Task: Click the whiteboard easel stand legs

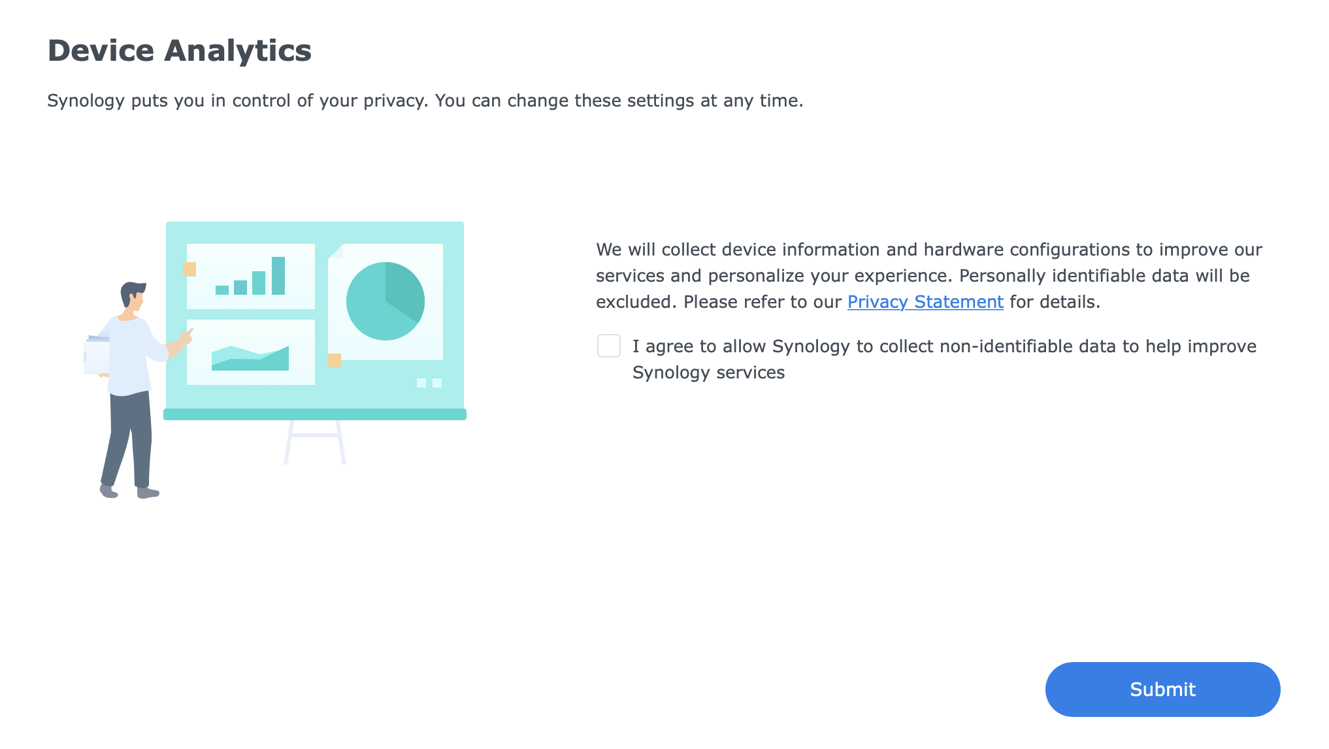Action: tap(315, 442)
